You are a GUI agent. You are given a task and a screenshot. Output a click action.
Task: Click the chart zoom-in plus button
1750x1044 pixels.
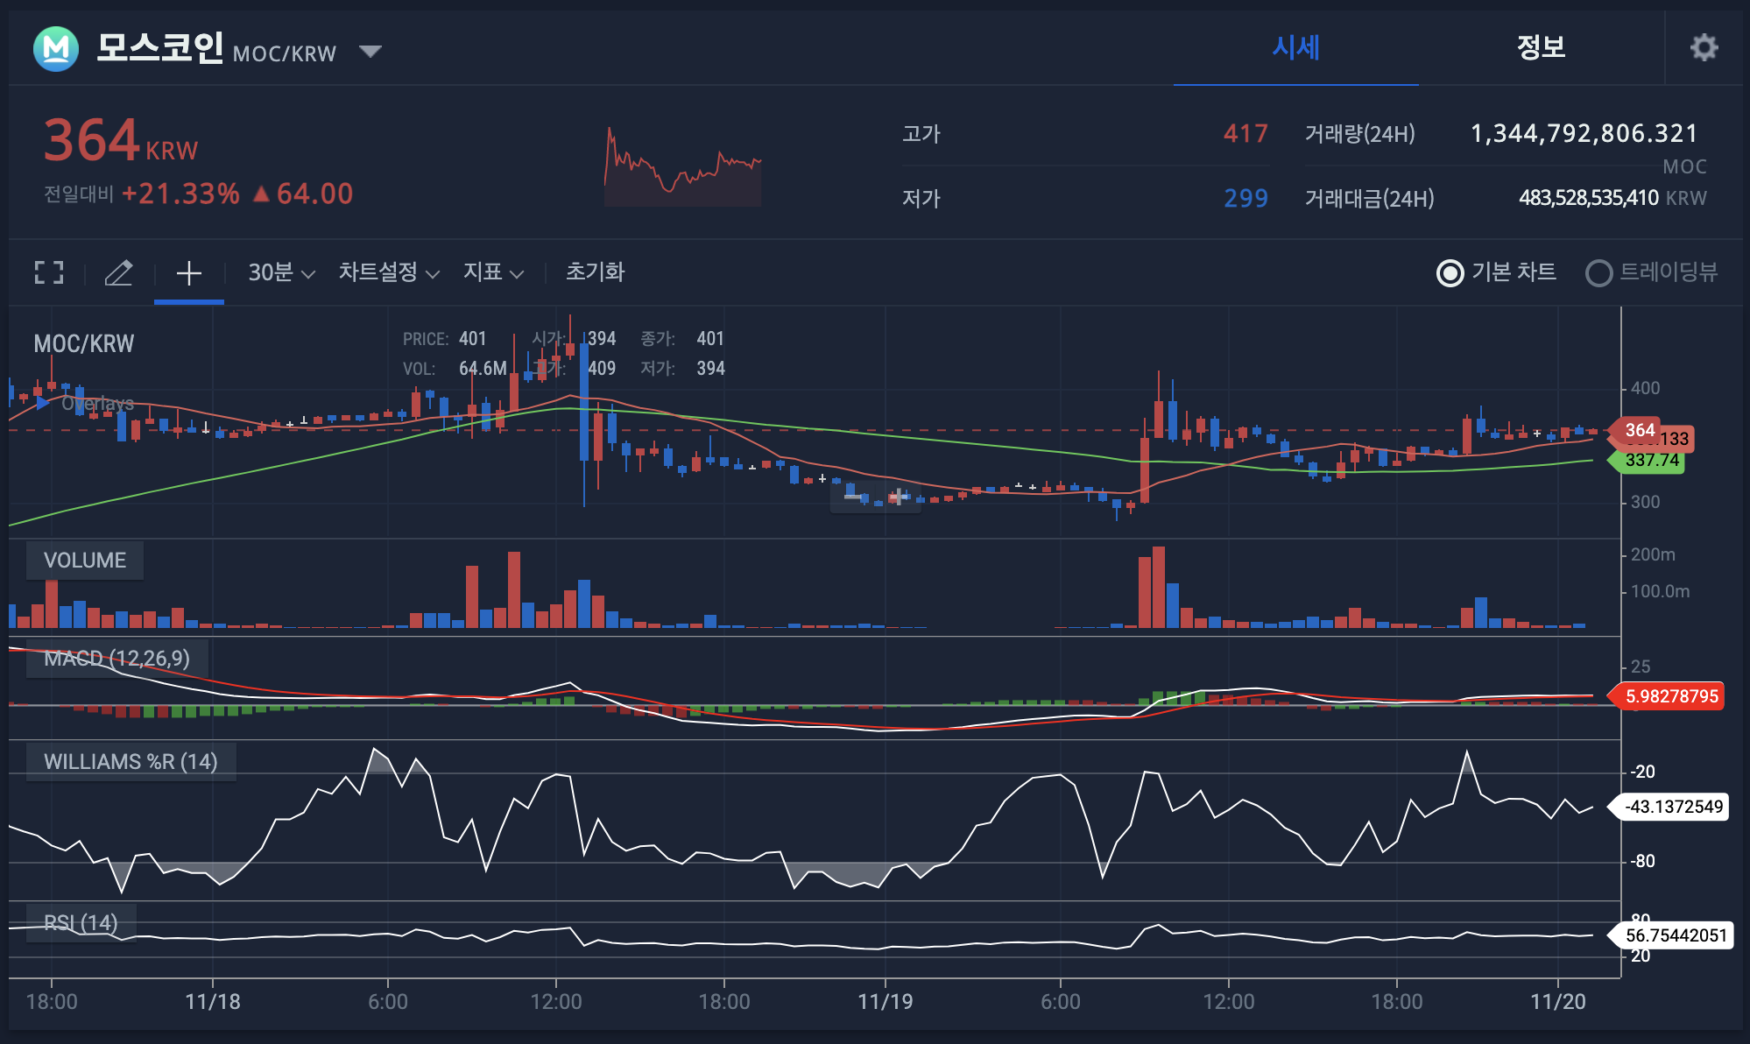[899, 497]
